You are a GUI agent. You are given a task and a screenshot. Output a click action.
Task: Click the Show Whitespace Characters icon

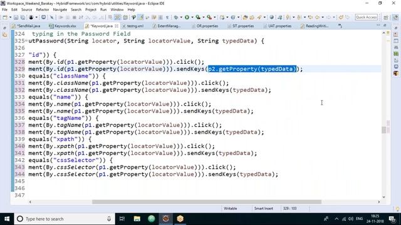click(167, 17)
